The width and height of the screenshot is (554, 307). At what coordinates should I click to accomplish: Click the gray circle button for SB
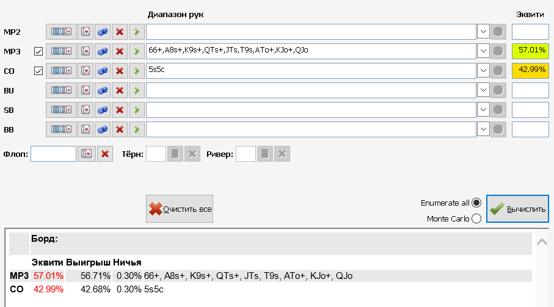tap(498, 110)
